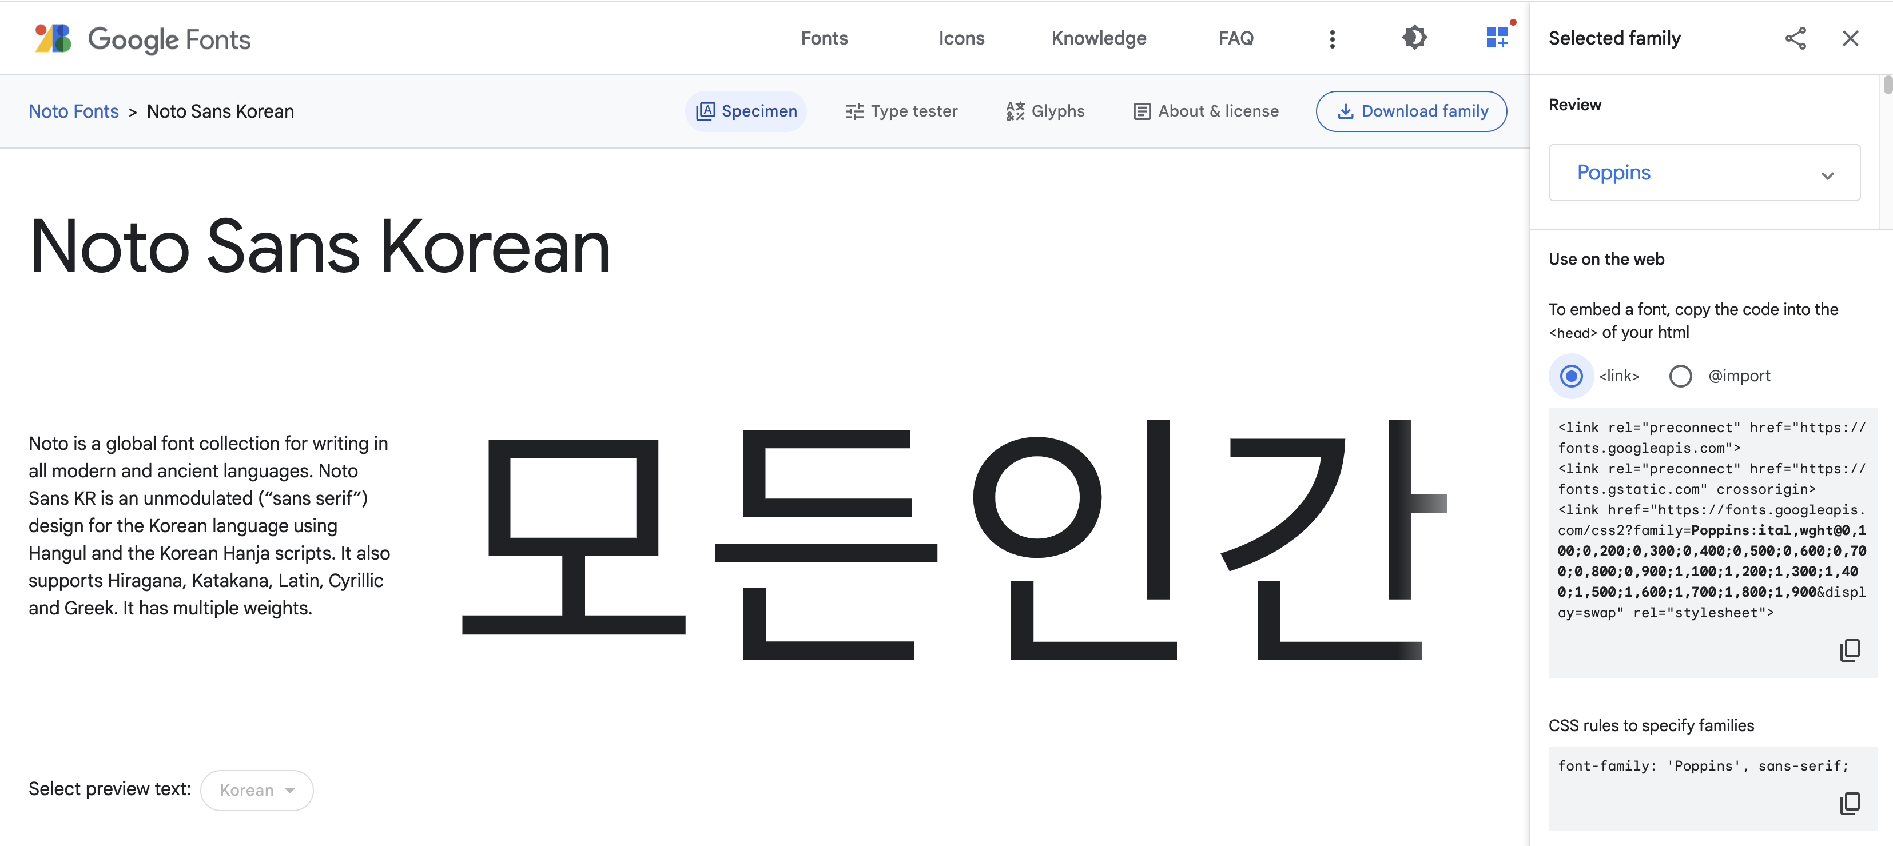Screen dimensions: 1893x846
Task: Open the three-dot more options menu
Action: [1331, 39]
